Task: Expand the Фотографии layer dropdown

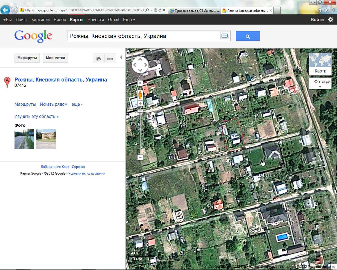Action: (x=320, y=84)
